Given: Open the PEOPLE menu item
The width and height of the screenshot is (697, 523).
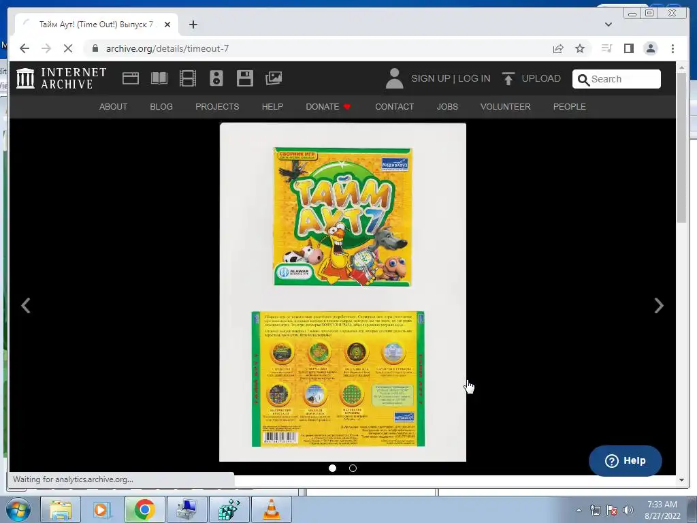Looking at the screenshot, I should pyautogui.click(x=570, y=107).
